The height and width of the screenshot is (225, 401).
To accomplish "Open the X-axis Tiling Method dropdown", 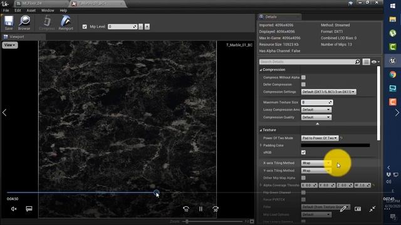I will click(316, 162).
